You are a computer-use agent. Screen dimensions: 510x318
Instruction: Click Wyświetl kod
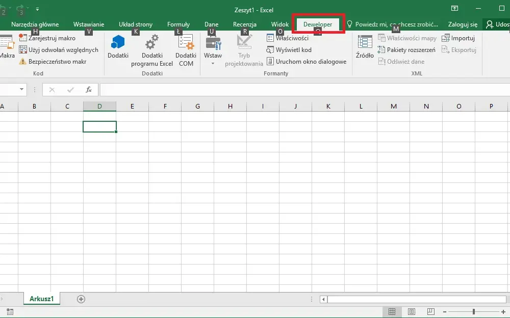coord(289,50)
